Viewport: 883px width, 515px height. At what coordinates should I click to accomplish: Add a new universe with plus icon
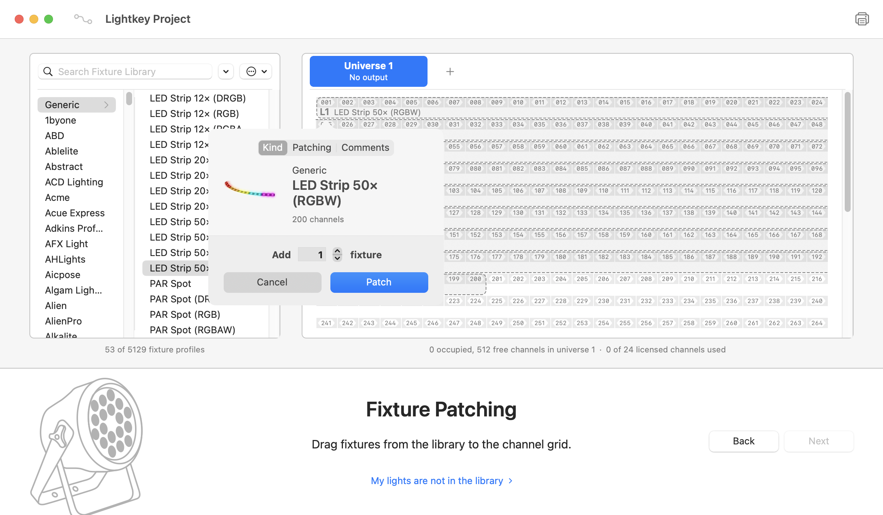tap(450, 71)
